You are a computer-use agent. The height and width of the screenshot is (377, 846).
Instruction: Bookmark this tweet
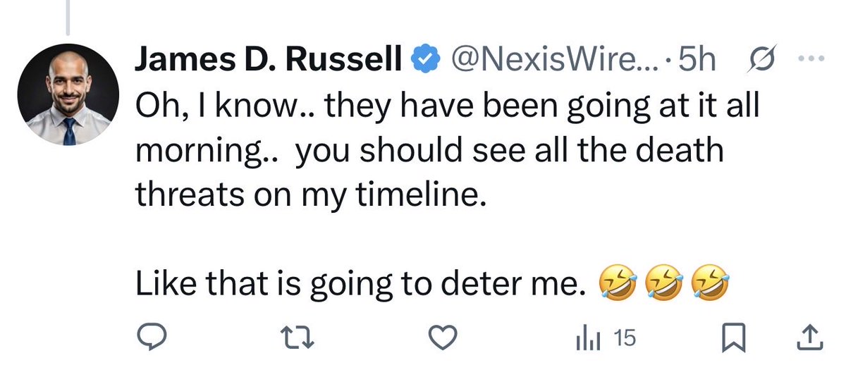coord(735,340)
